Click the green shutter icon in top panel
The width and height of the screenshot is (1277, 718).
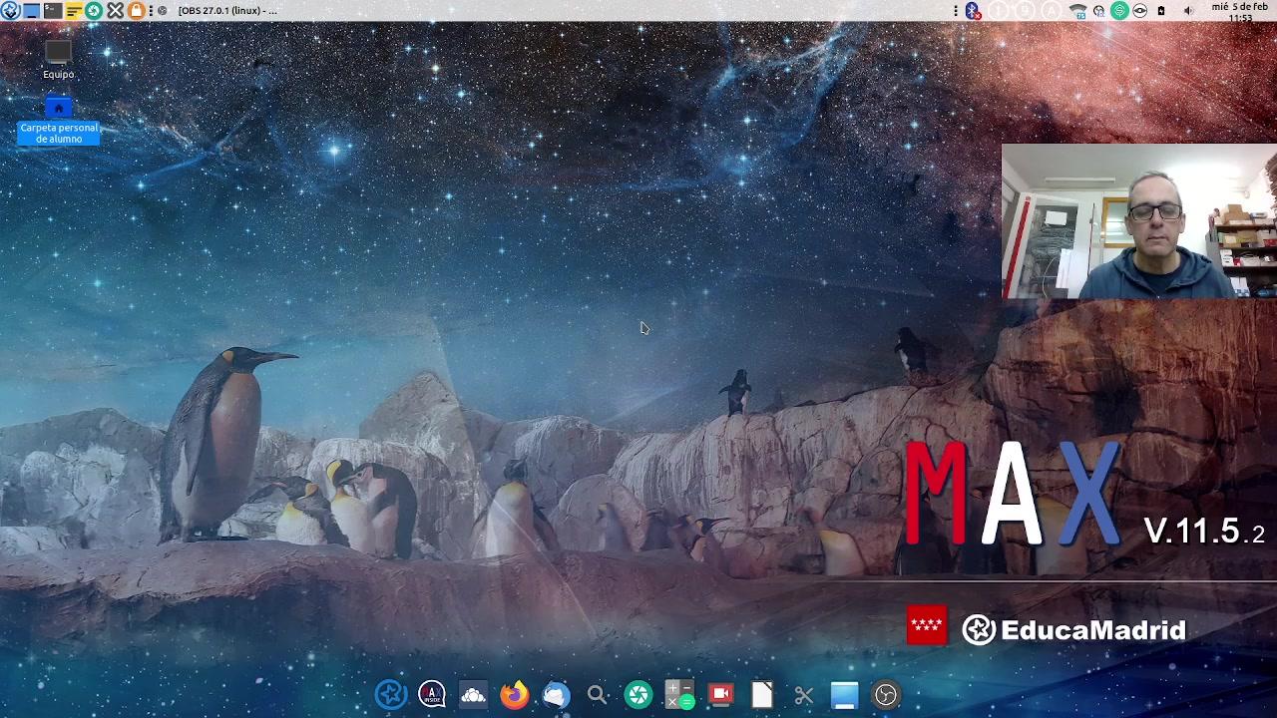point(94,10)
